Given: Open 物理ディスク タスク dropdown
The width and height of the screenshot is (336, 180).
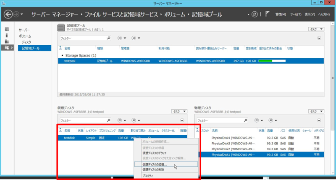Looking at the screenshot, I should coord(316,112).
